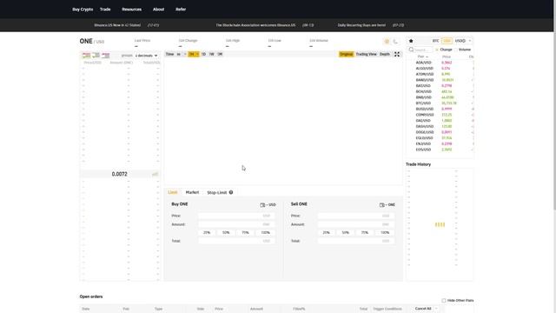Click Sell ONE Price input field
The width and height of the screenshot is (556, 313).
pyautogui.click(x=356, y=216)
